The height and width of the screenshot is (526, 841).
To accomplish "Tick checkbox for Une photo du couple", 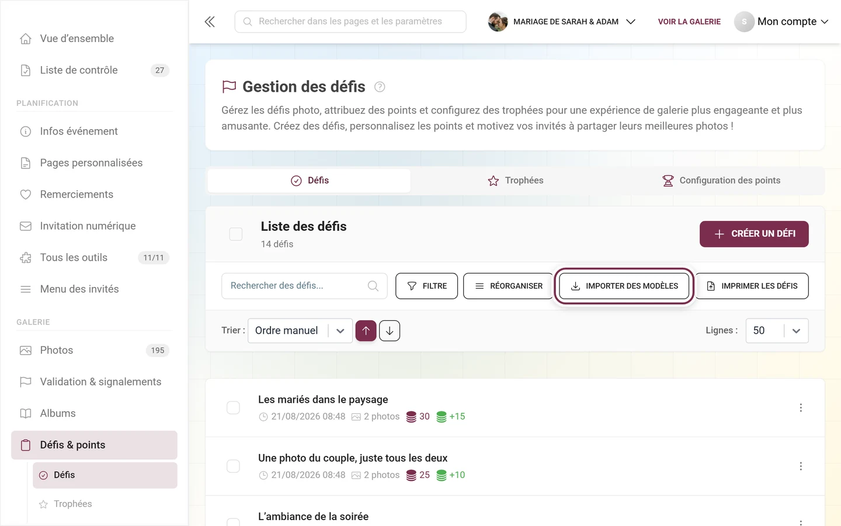I will click(x=233, y=466).
